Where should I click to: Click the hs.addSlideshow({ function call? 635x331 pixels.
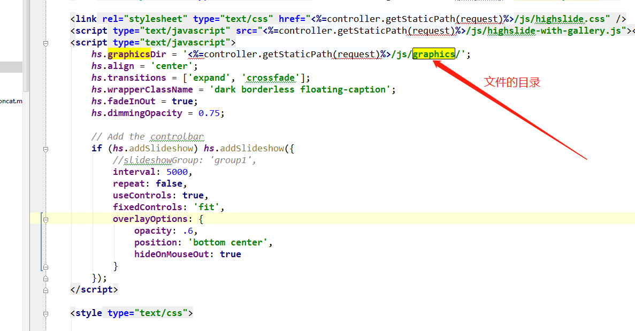249,148
